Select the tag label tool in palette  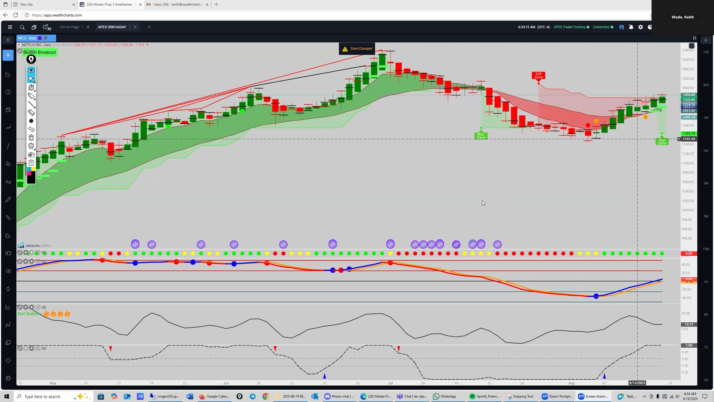31,96
